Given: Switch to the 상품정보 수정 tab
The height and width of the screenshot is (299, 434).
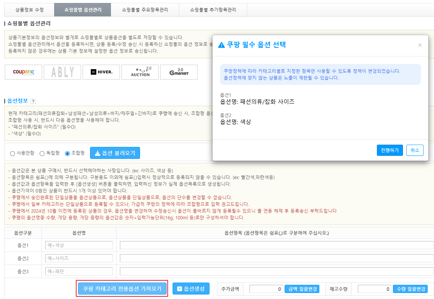Looking at the screenshot, I should (x=29, y=10).
